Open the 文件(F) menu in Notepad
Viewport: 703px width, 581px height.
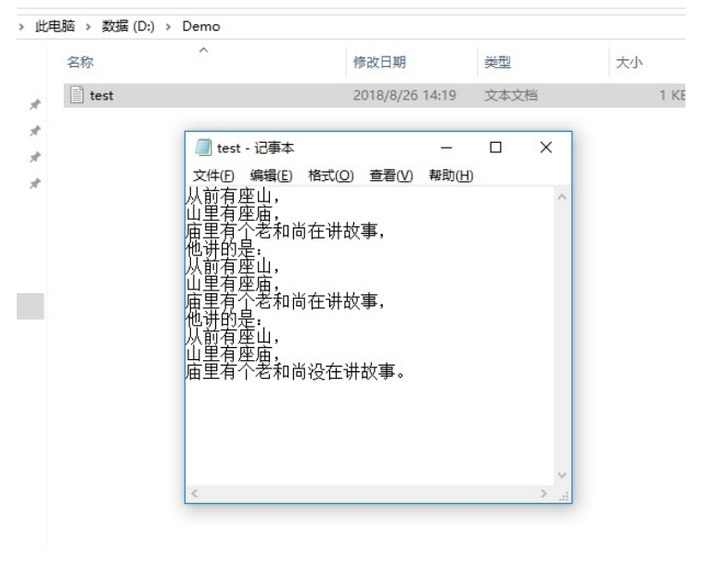pos(213,175)
